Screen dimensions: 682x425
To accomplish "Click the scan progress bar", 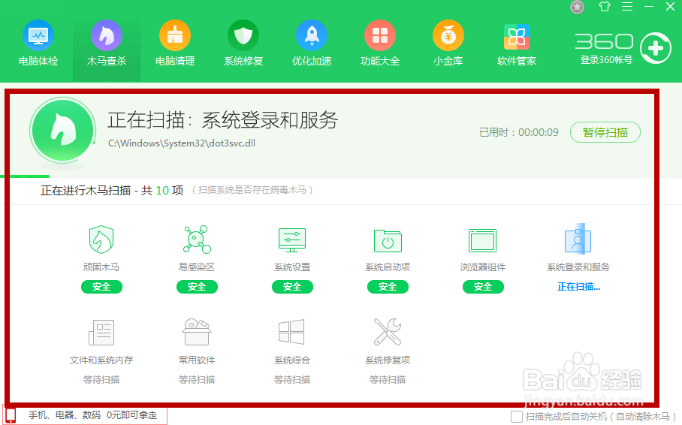I will coord(26,176).
